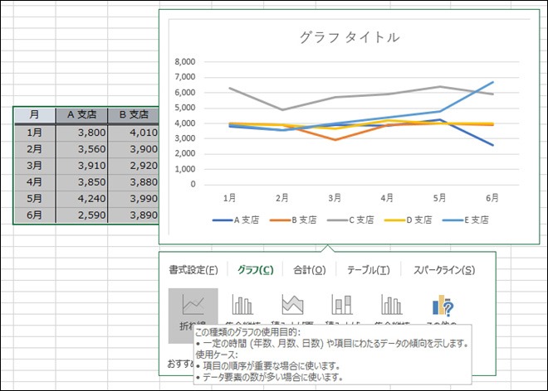
Task: Click the 6月 row label cell
Action: 34,215
